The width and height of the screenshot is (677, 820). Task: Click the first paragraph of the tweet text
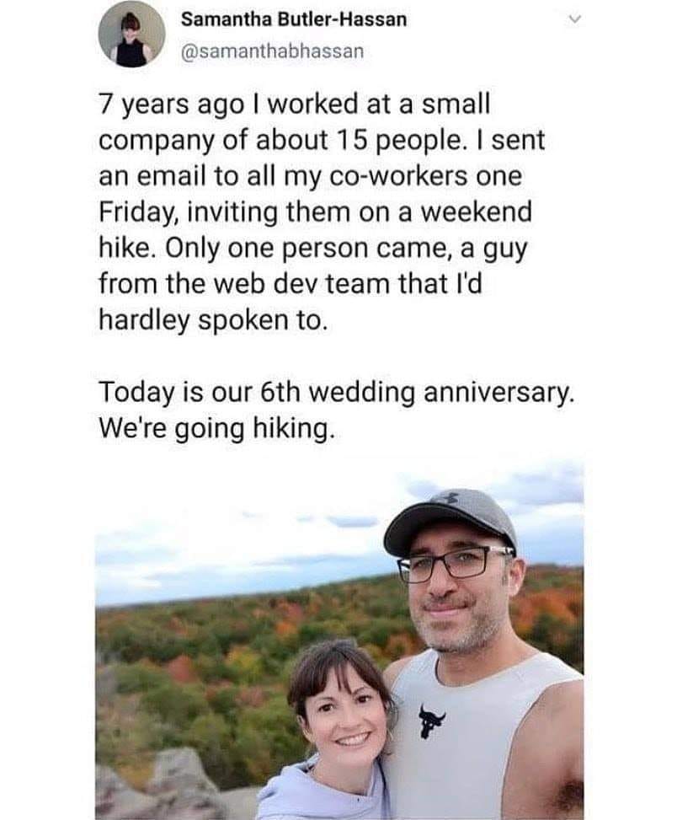pos(322,212)
